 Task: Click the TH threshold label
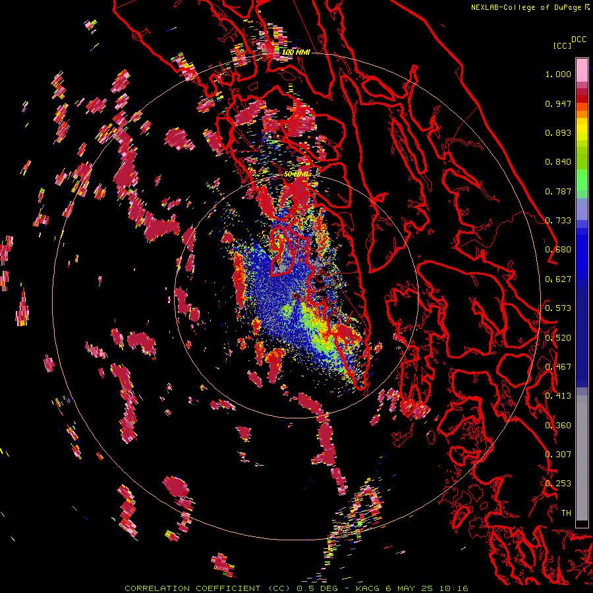566,513
